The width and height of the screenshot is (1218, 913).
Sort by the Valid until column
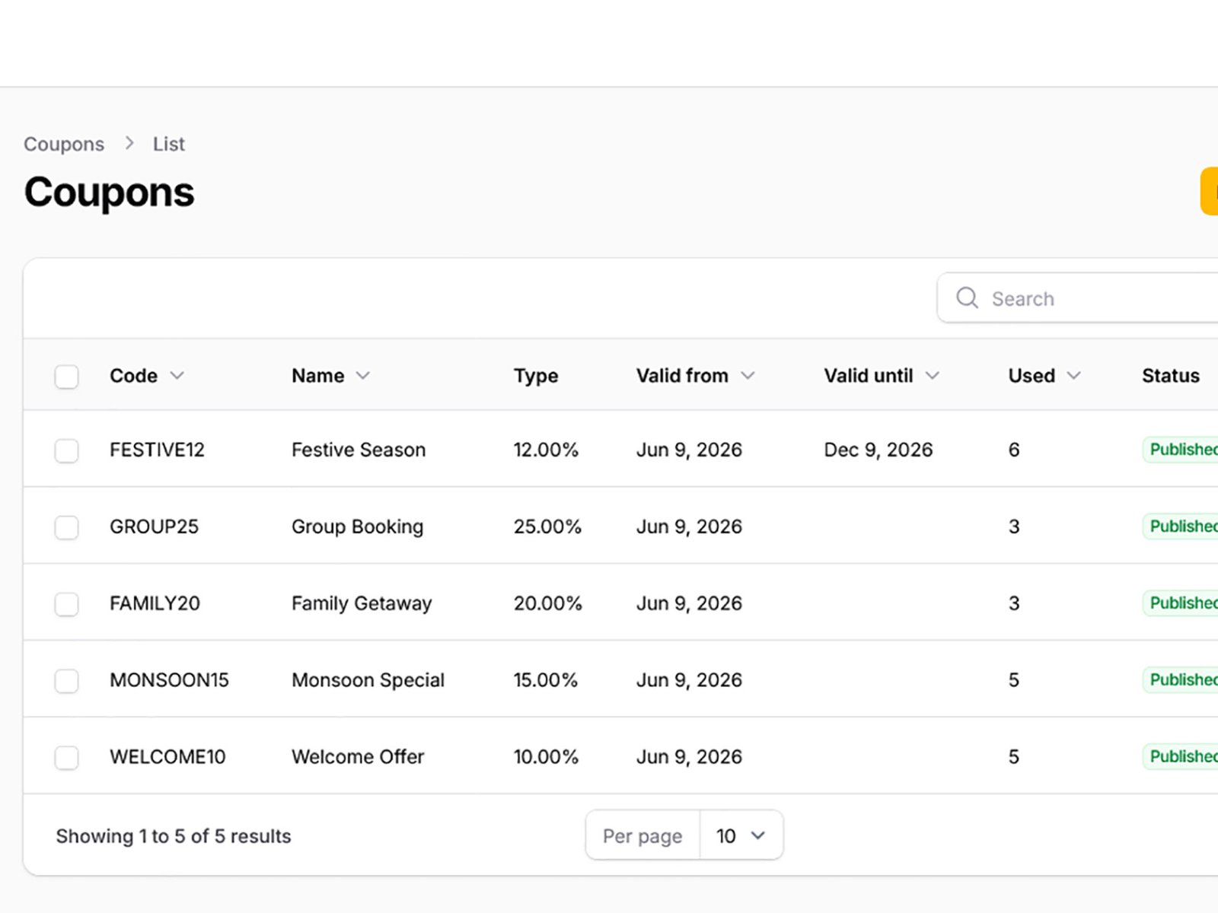click(x=882, y=376)
